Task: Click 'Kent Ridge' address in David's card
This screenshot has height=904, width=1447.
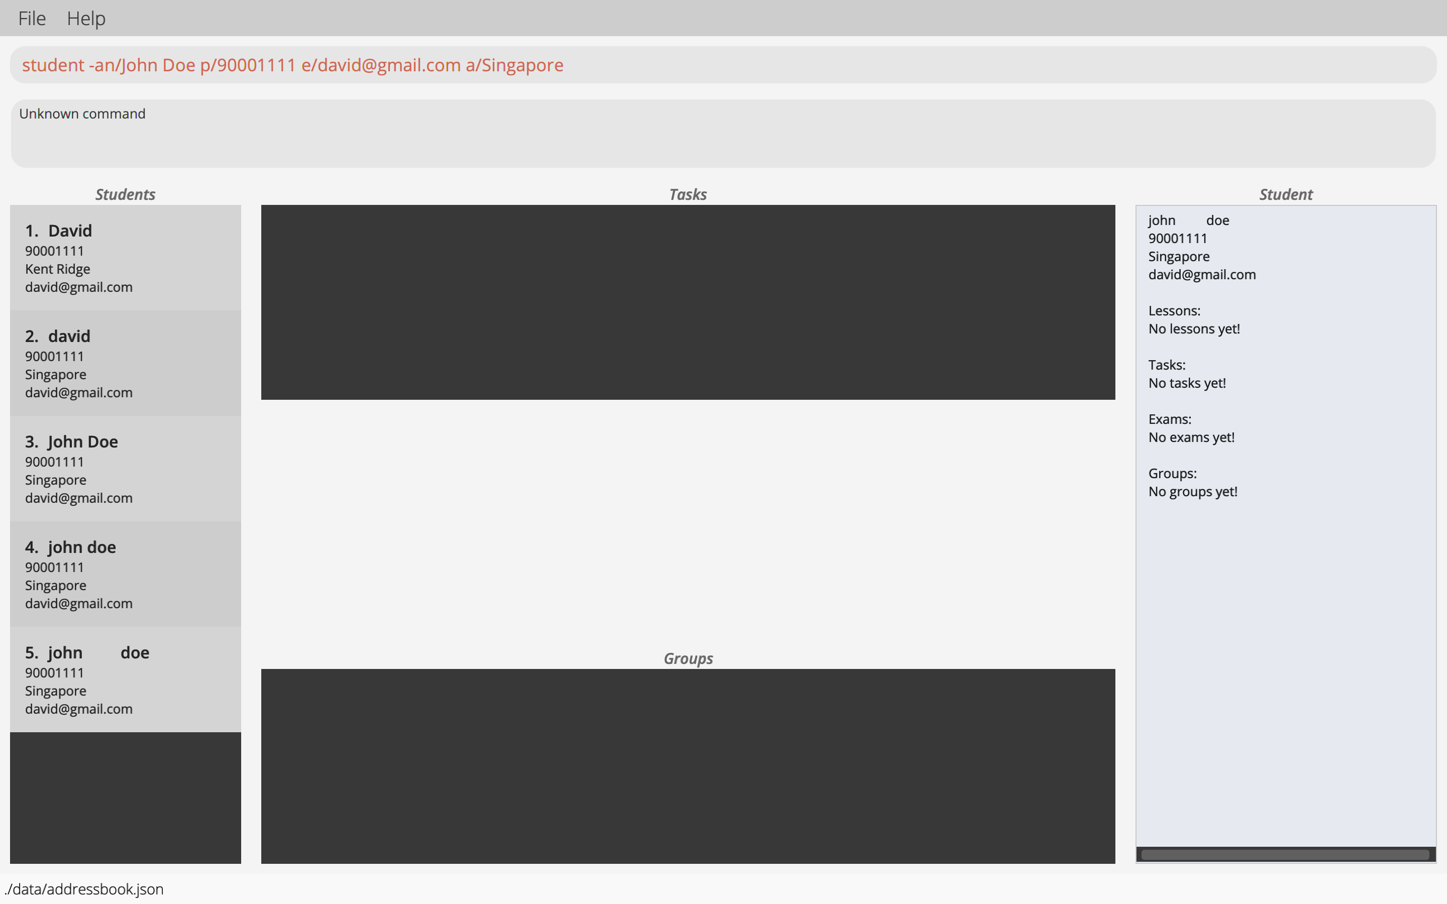Action: 57,269
